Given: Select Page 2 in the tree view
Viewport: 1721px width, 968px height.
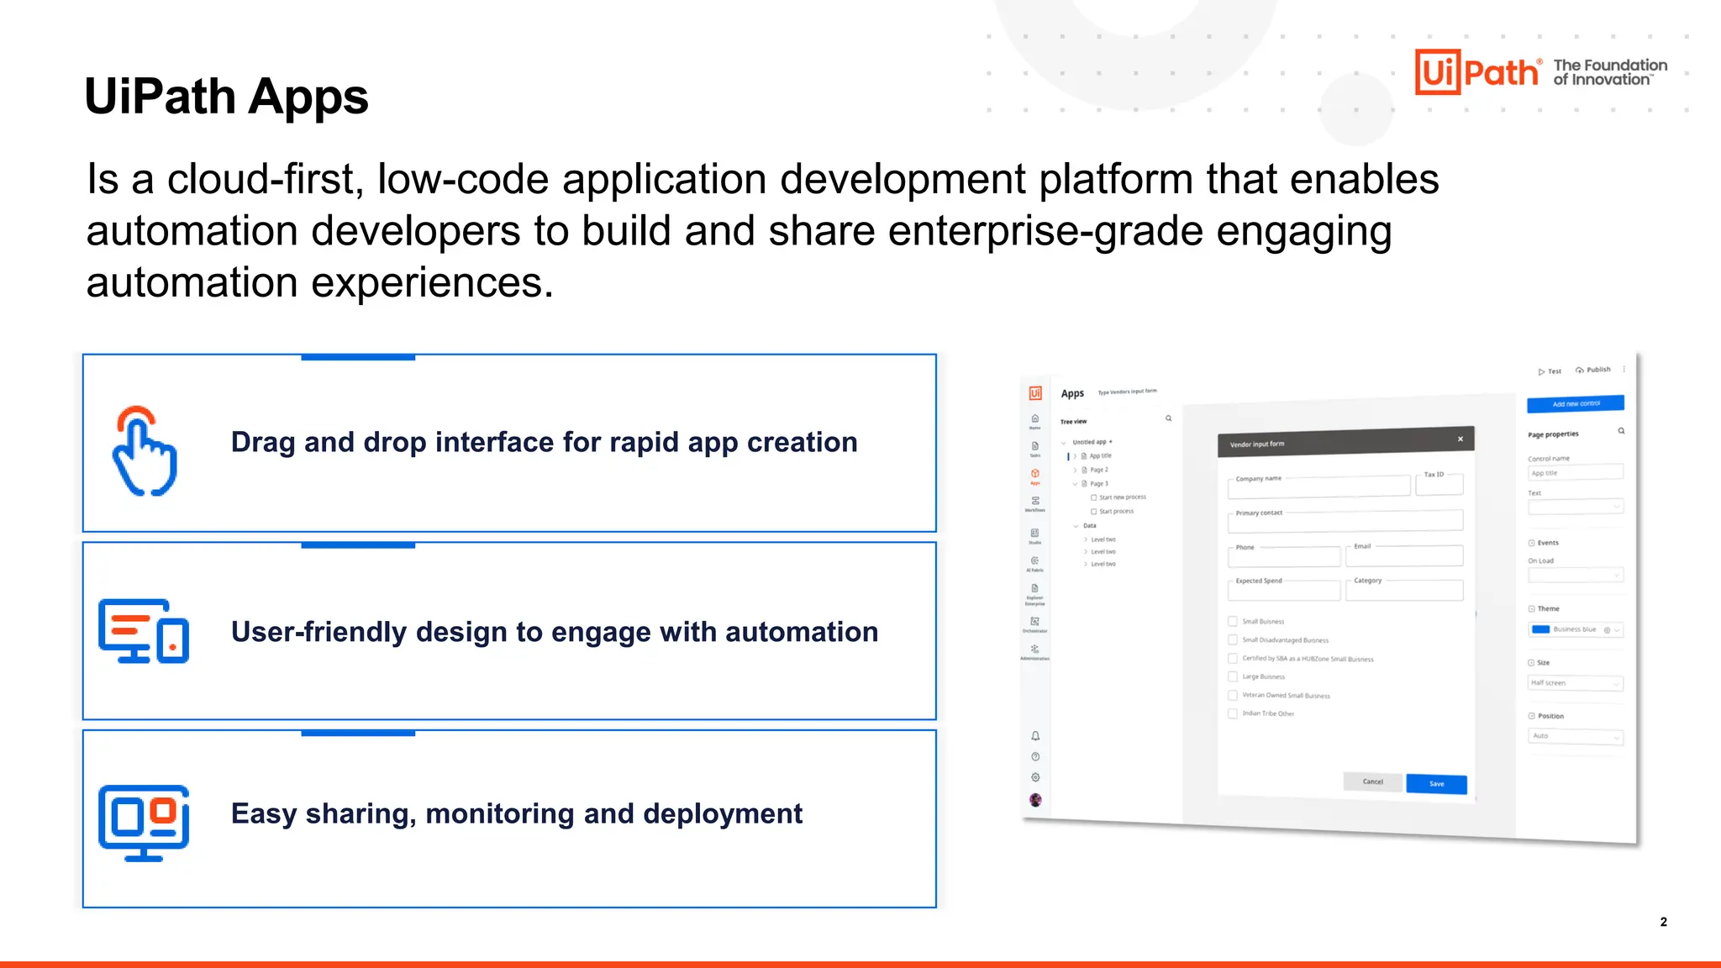Looking at the screenshot, I should pos(1098,470).
